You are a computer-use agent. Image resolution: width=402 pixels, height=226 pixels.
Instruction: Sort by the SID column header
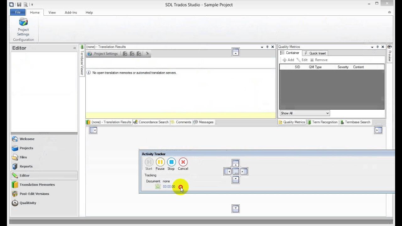pos(297,67)
